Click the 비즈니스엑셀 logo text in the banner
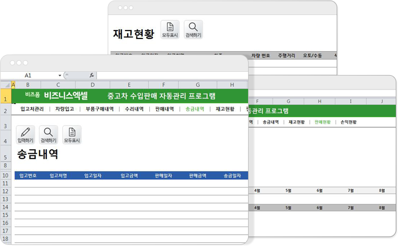The height and width of the screenshot is (246, 398). 66,96
